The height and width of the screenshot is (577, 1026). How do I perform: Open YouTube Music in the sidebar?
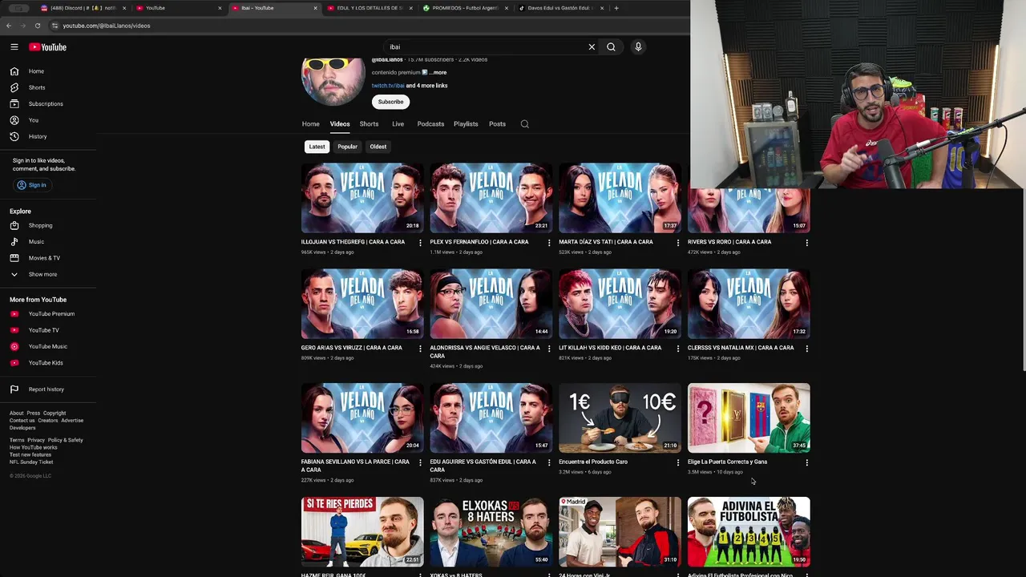pyautogui.click(x=48, y=346)
